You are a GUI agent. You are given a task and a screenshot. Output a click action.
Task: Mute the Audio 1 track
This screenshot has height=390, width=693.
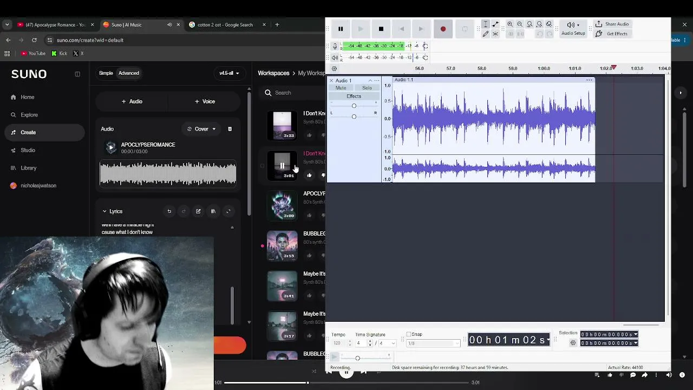[x=341, y=88]
